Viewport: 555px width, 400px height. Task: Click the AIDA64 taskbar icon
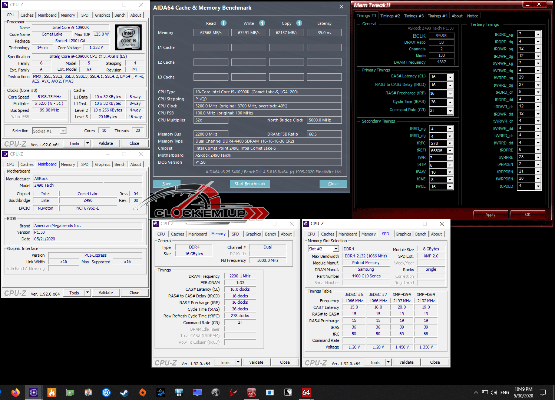[x=306, y=392]
